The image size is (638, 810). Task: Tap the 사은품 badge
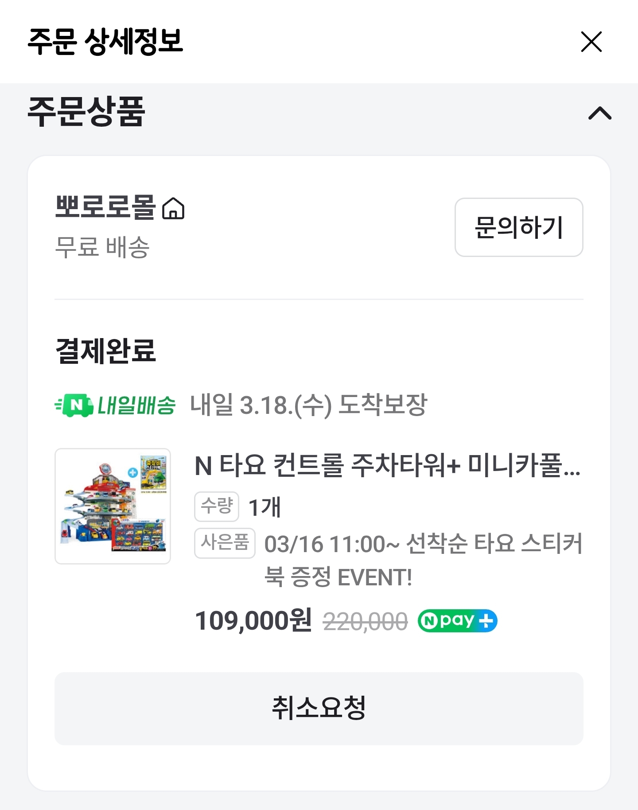tap(225, 543)
